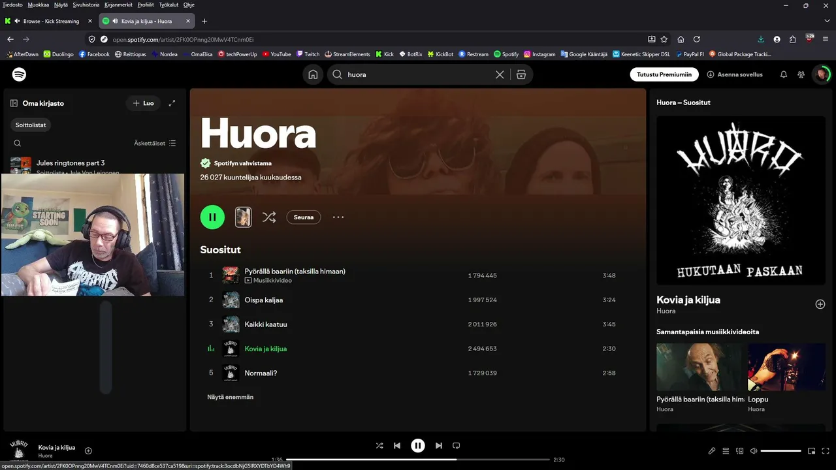The image size is (836, 470).
Task: Clear the search field with the X
Action: [x=500, y=74]
